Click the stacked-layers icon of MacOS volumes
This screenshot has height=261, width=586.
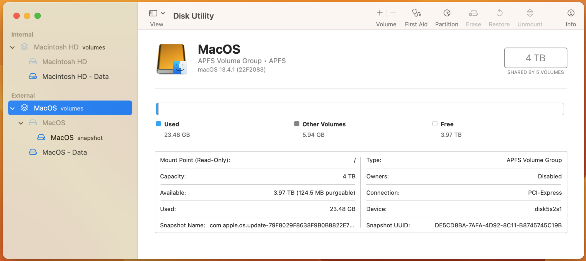(25, 108)
